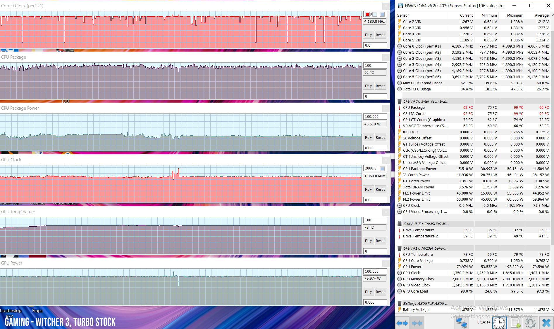Click the collapse arrows icon in HWiNFO toolbar

(x=417, y=323)
